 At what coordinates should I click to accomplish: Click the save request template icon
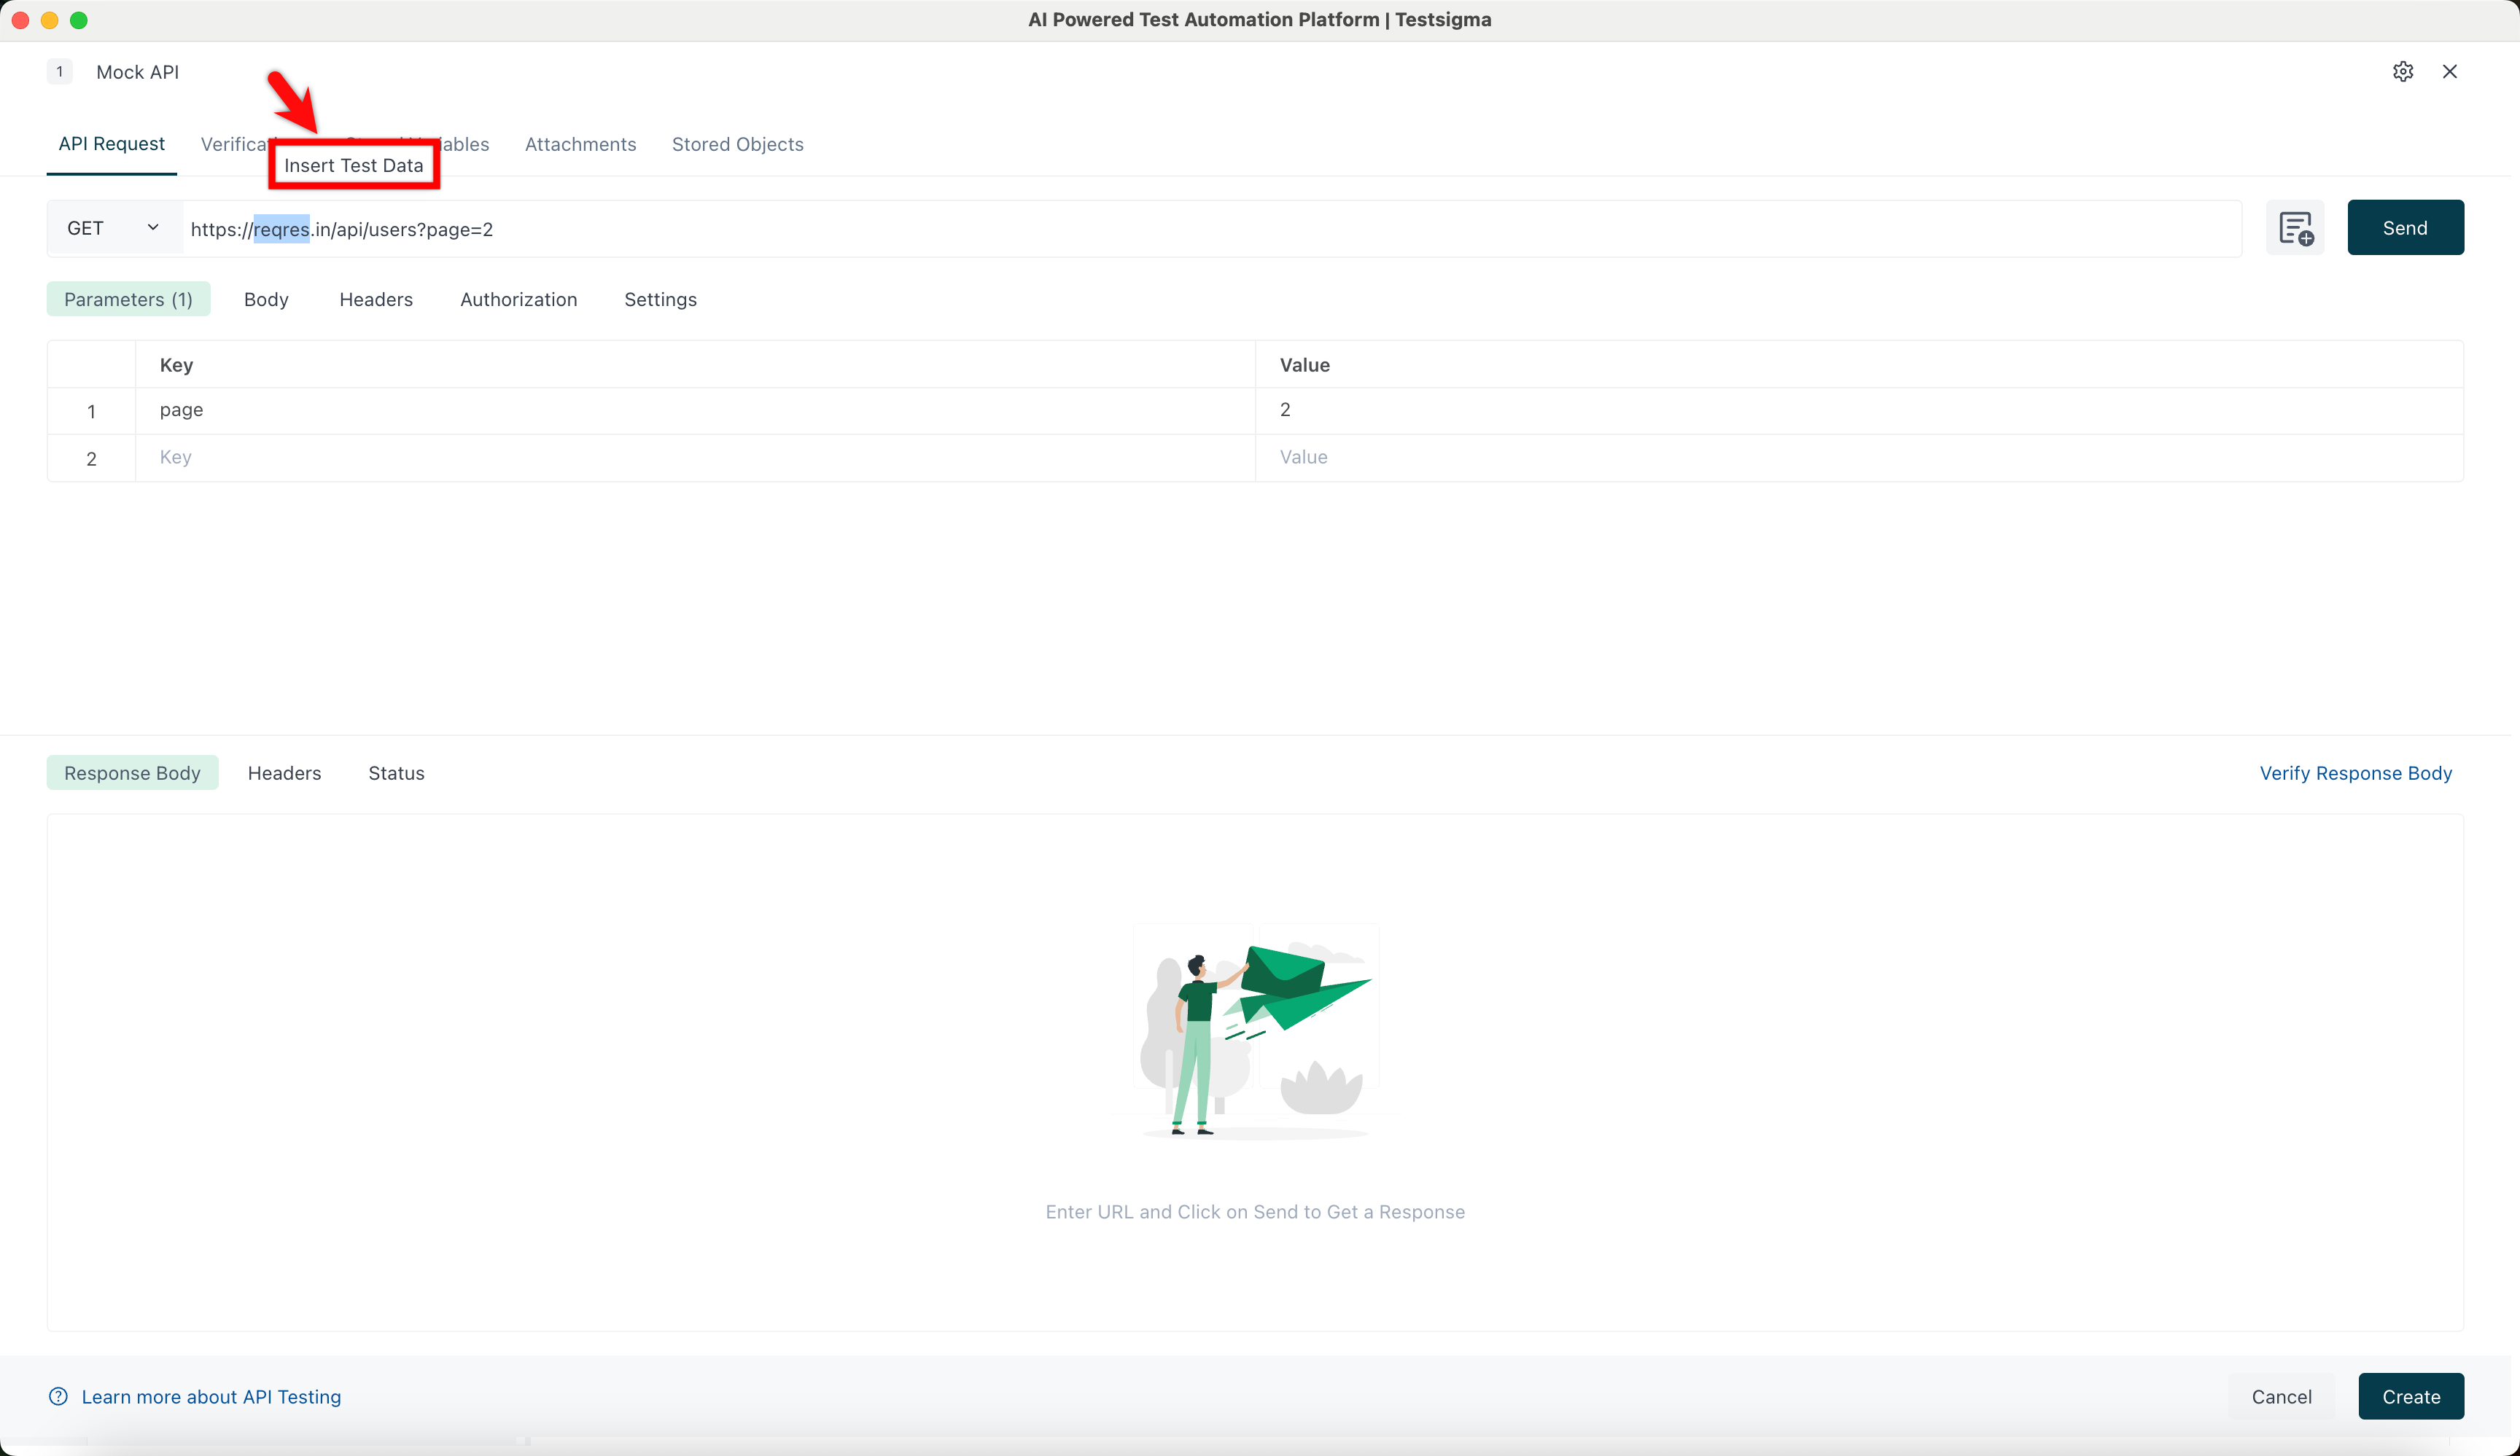point(2295,228)
